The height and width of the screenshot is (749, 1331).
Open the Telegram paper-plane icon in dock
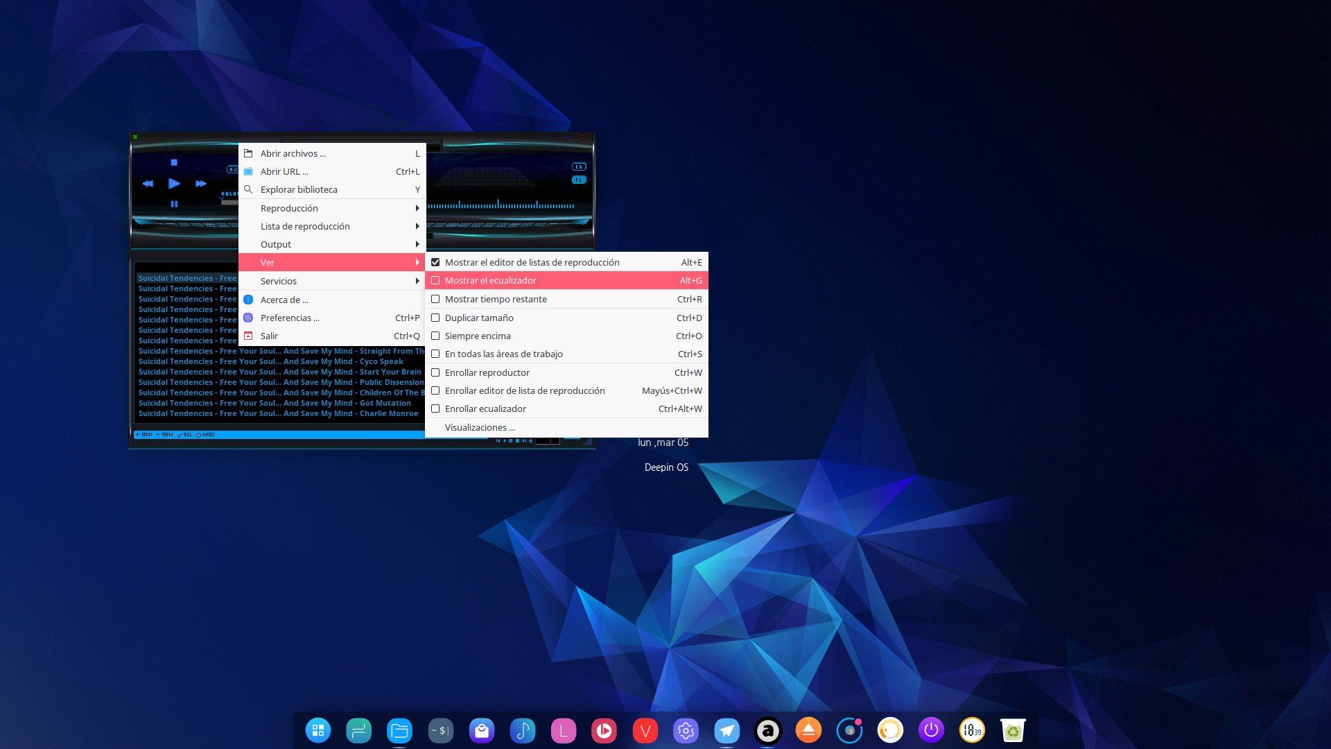click(727, 730)
